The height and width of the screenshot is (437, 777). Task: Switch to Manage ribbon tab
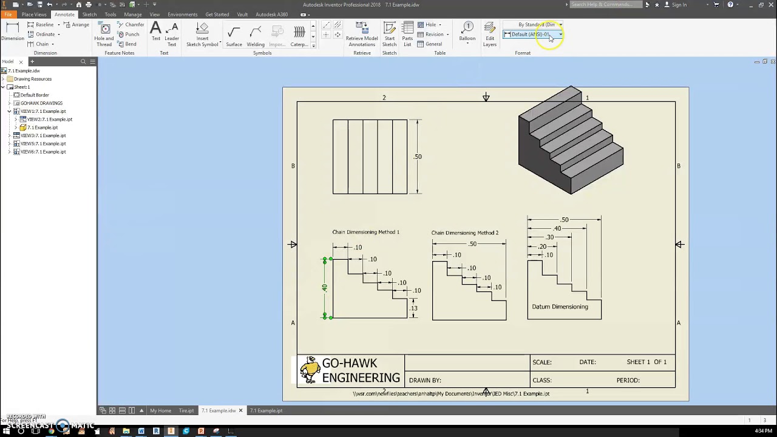coord(133,15)
